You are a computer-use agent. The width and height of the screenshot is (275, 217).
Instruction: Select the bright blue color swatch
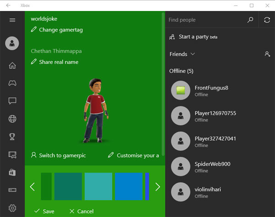(129, 186)
